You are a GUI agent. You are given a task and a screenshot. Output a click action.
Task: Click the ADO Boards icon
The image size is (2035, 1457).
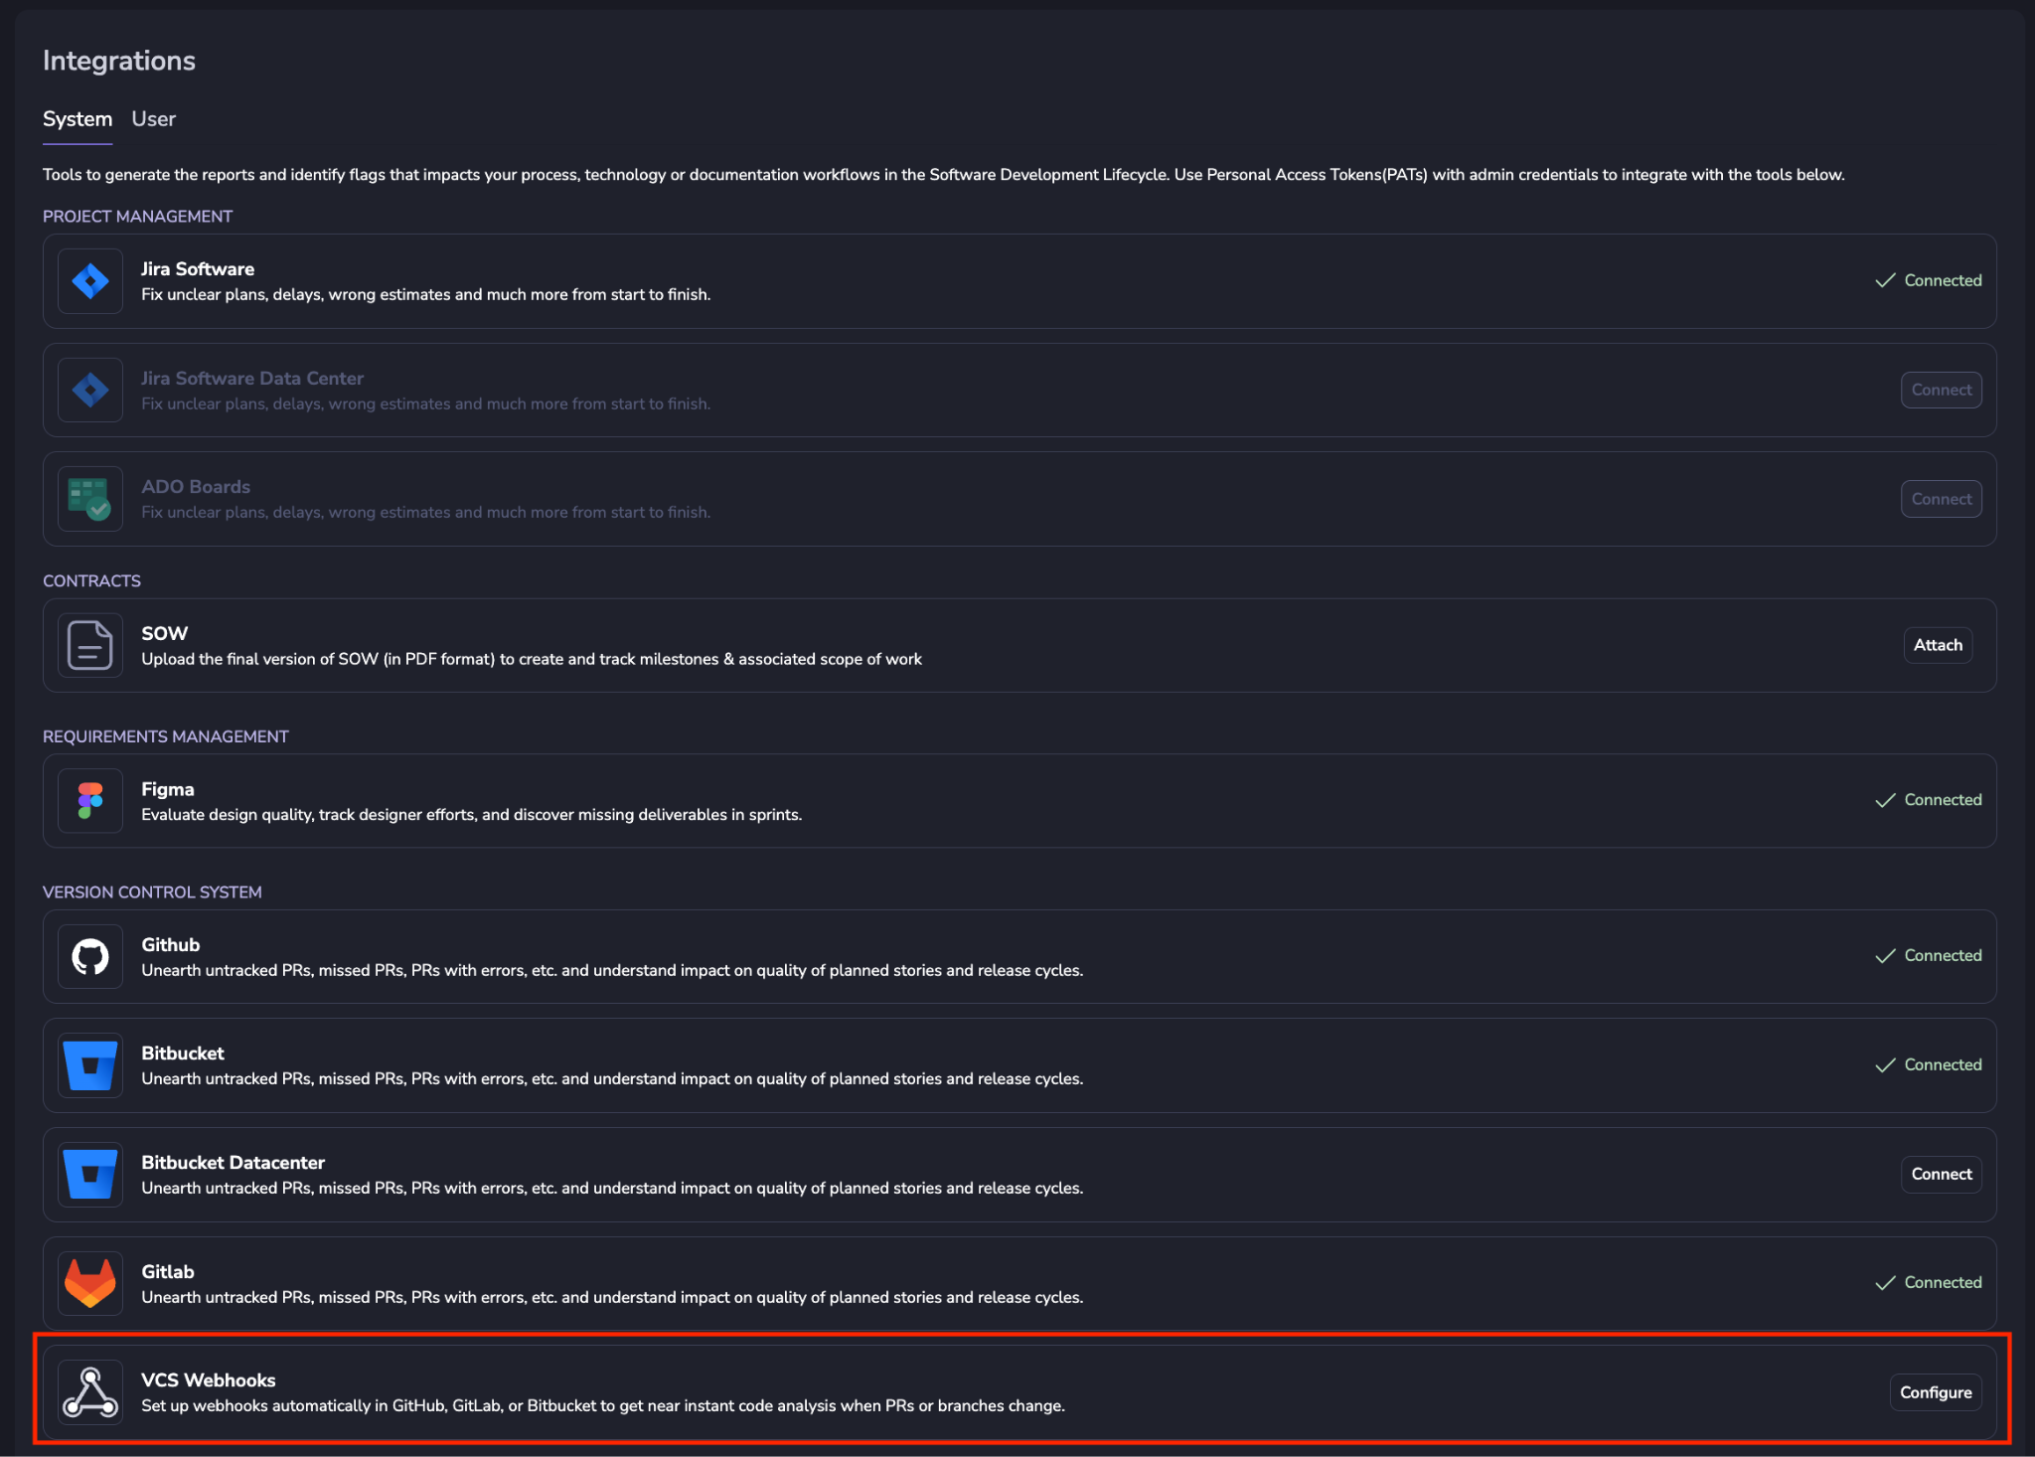coord(90,499)
